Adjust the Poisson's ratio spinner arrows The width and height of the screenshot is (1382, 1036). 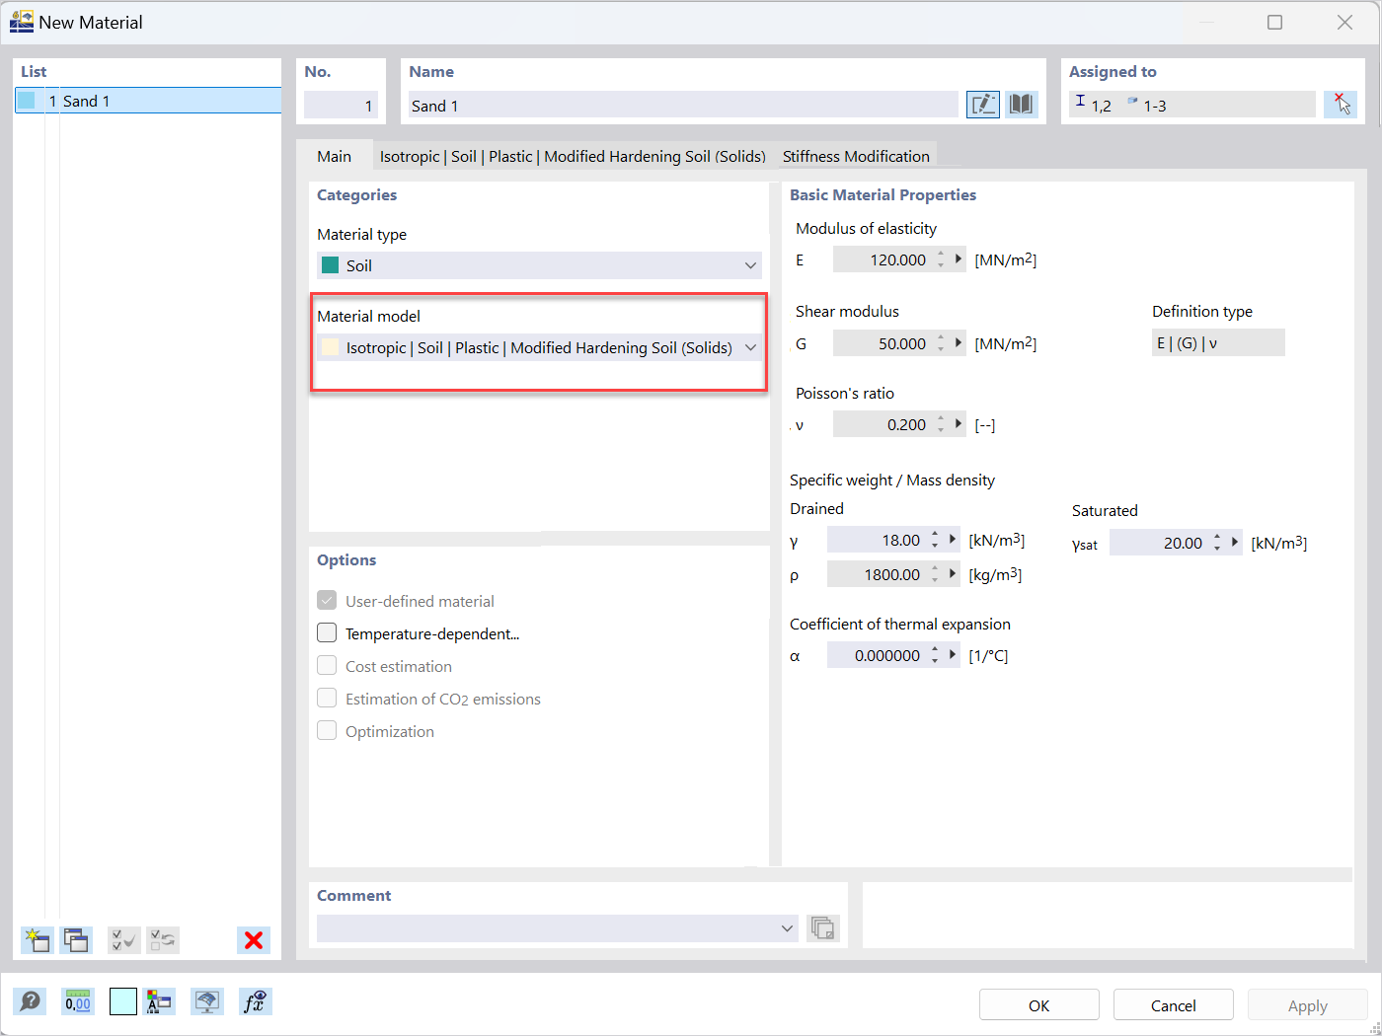tap(941, 424)
